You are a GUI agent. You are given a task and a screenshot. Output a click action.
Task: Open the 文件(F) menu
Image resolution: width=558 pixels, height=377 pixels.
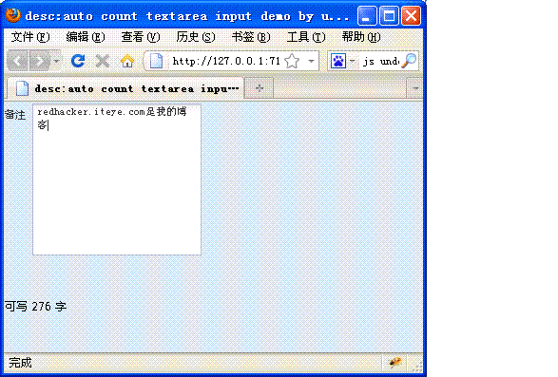(30, 37)
